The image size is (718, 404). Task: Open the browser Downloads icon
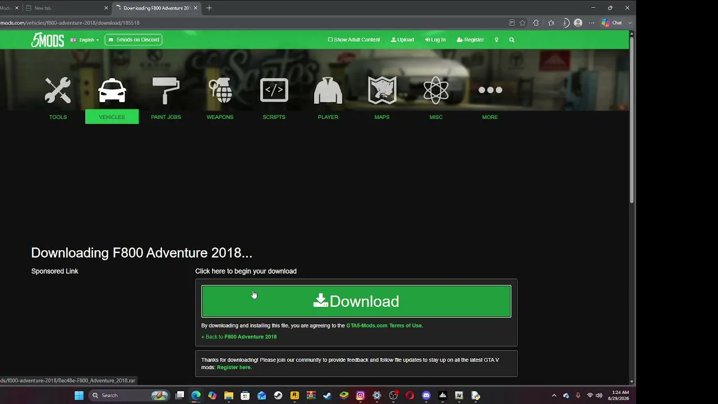tap(565, 23)
